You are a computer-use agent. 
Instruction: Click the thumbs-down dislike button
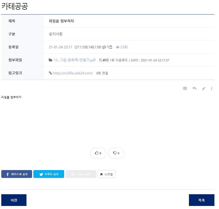pos(116,153)
